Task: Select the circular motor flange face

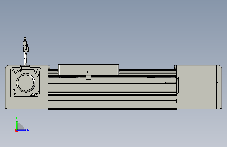Action: tap(26, 83)
